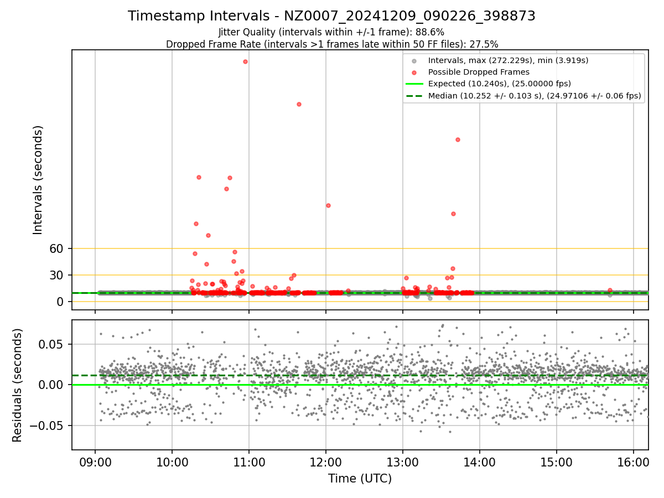The height and width of the screenshot is (498, 664).
Task: Click the highest red dropped-frame point before 11:00
Action: pos(245,61)
